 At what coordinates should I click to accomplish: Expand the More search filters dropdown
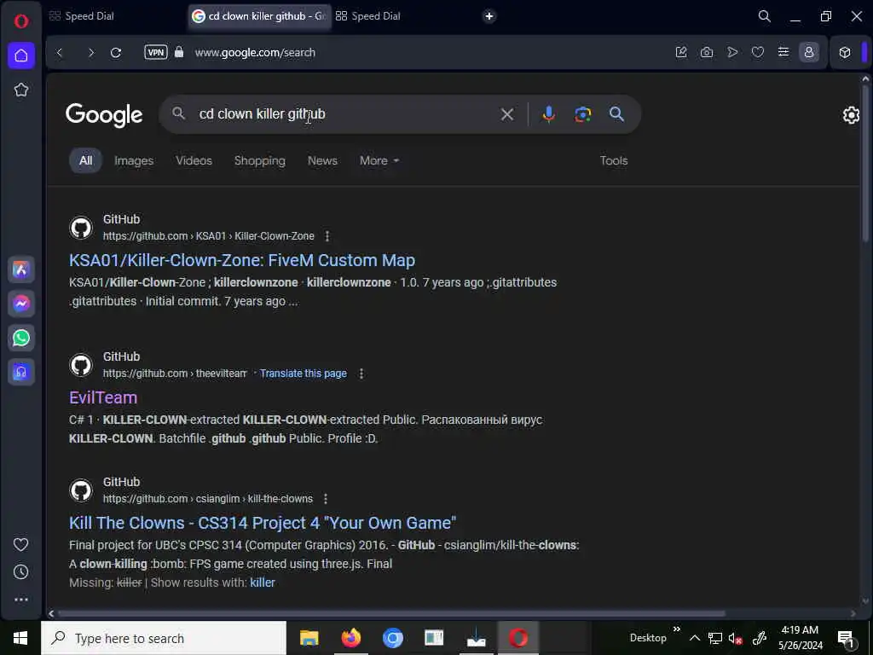click(x=379, y=160)
